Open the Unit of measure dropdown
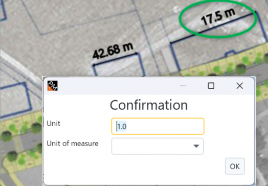 tap(157, 146)
